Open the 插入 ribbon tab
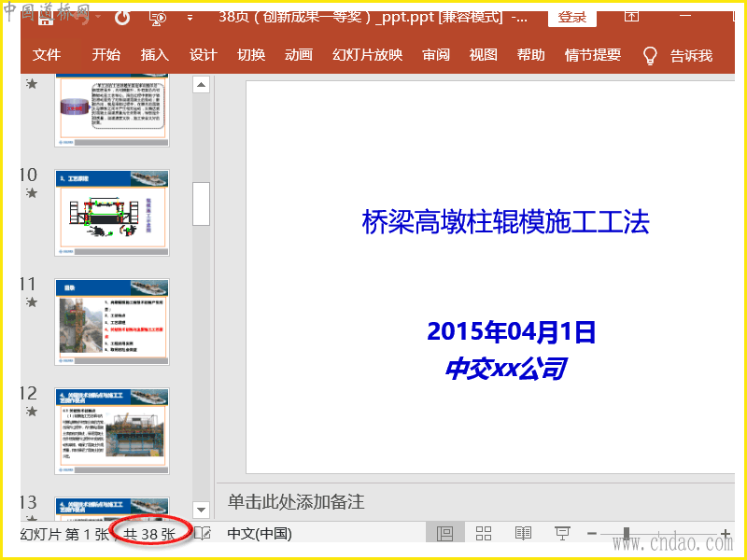The width and height of the screenshot is (747, 560). pyautogui.click(x=154, y=55)
